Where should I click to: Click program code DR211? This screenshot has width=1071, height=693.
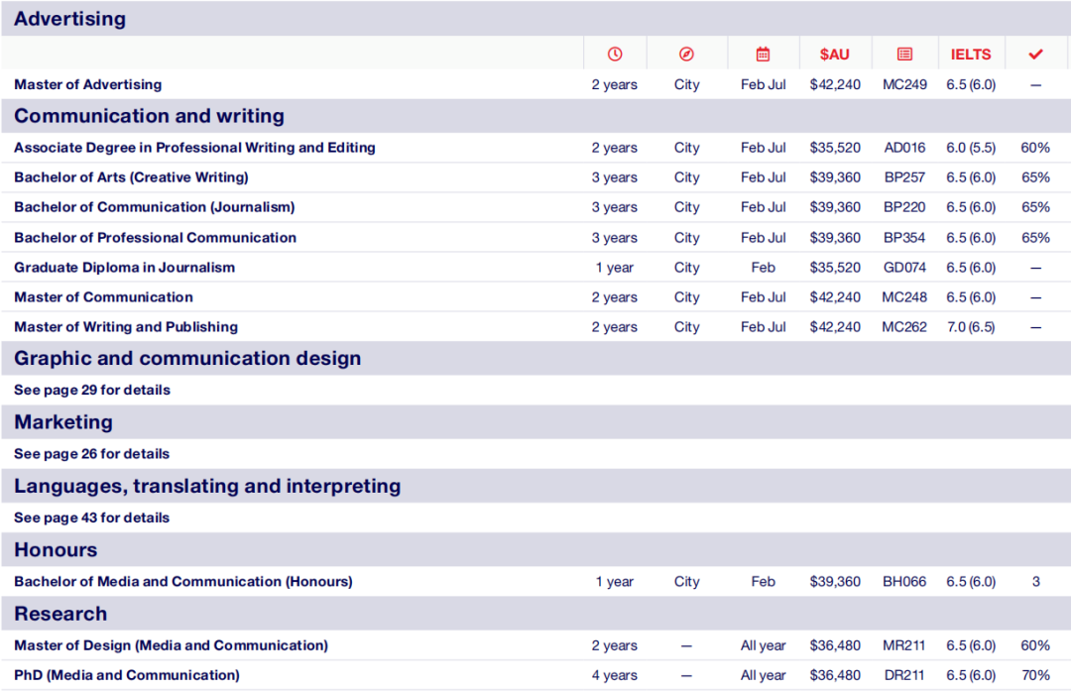pyautogui.click(x=904, y=675)
